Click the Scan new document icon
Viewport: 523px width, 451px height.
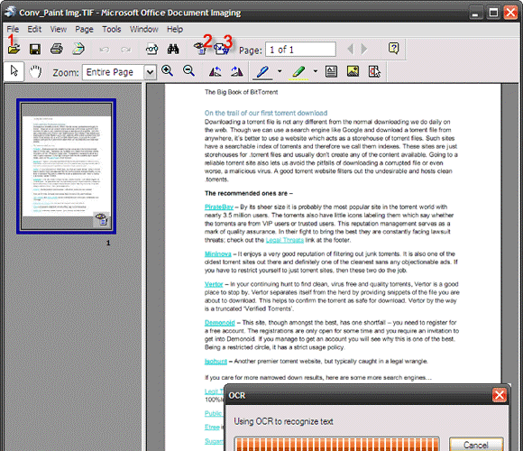78,49
